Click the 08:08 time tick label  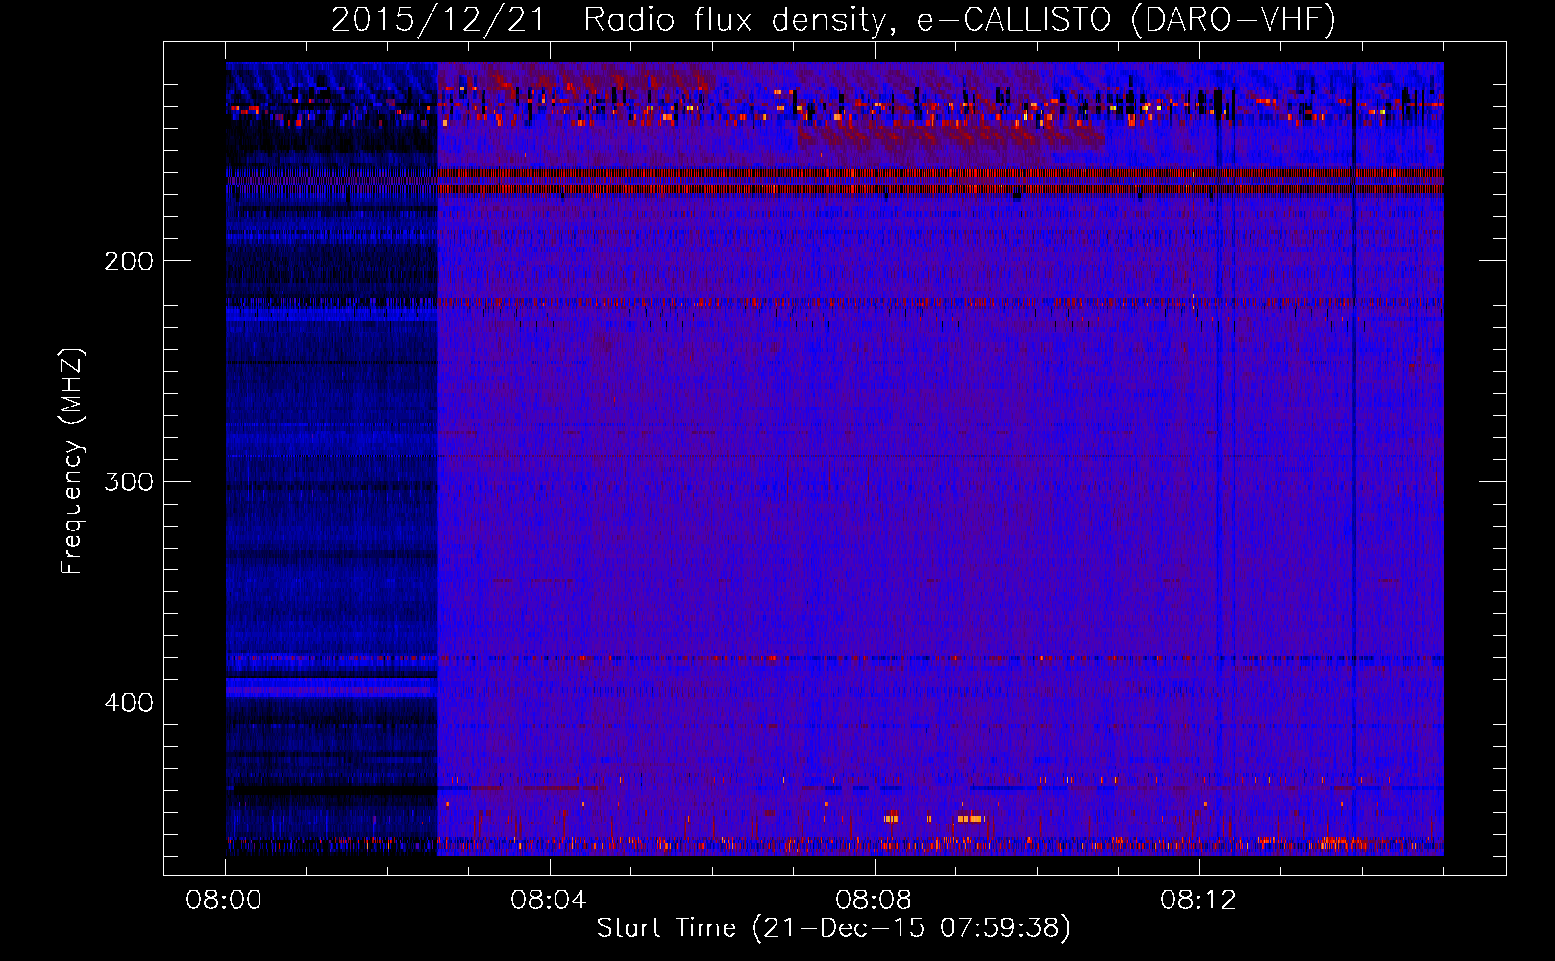[x=874, y=900]
